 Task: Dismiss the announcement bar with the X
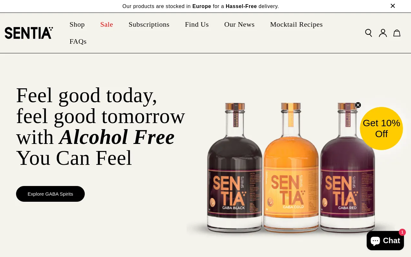point(393,6)
